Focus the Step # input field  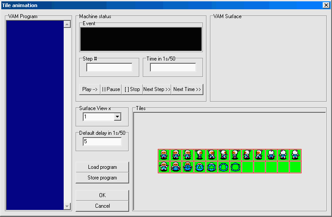point(109,68)
